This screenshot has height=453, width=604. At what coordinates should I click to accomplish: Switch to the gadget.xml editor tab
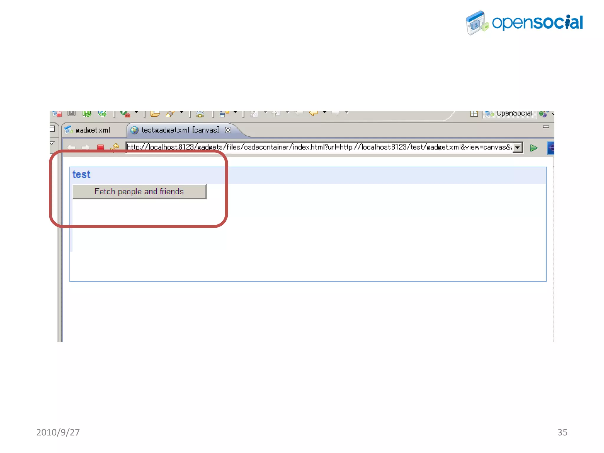pyautogui.click(x=93, y=130)
